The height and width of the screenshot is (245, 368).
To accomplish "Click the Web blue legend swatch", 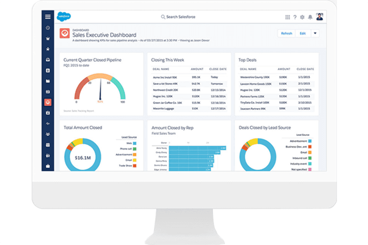I will [x=135, y=143].
